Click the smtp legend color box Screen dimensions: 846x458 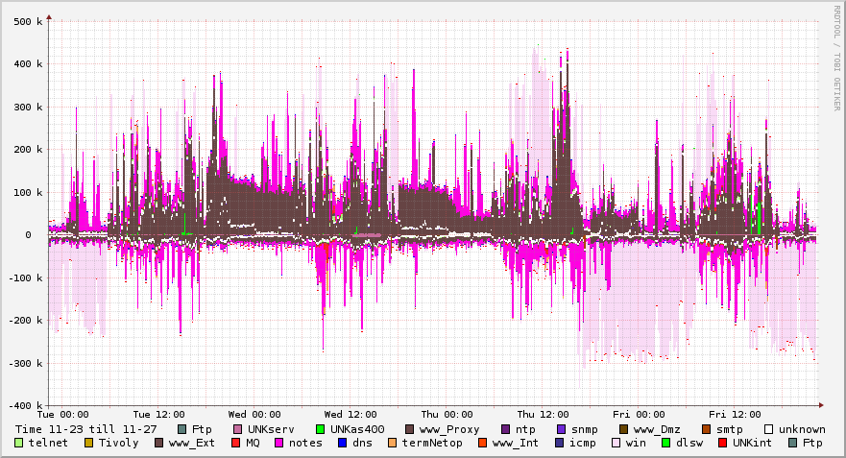point(707,429)
